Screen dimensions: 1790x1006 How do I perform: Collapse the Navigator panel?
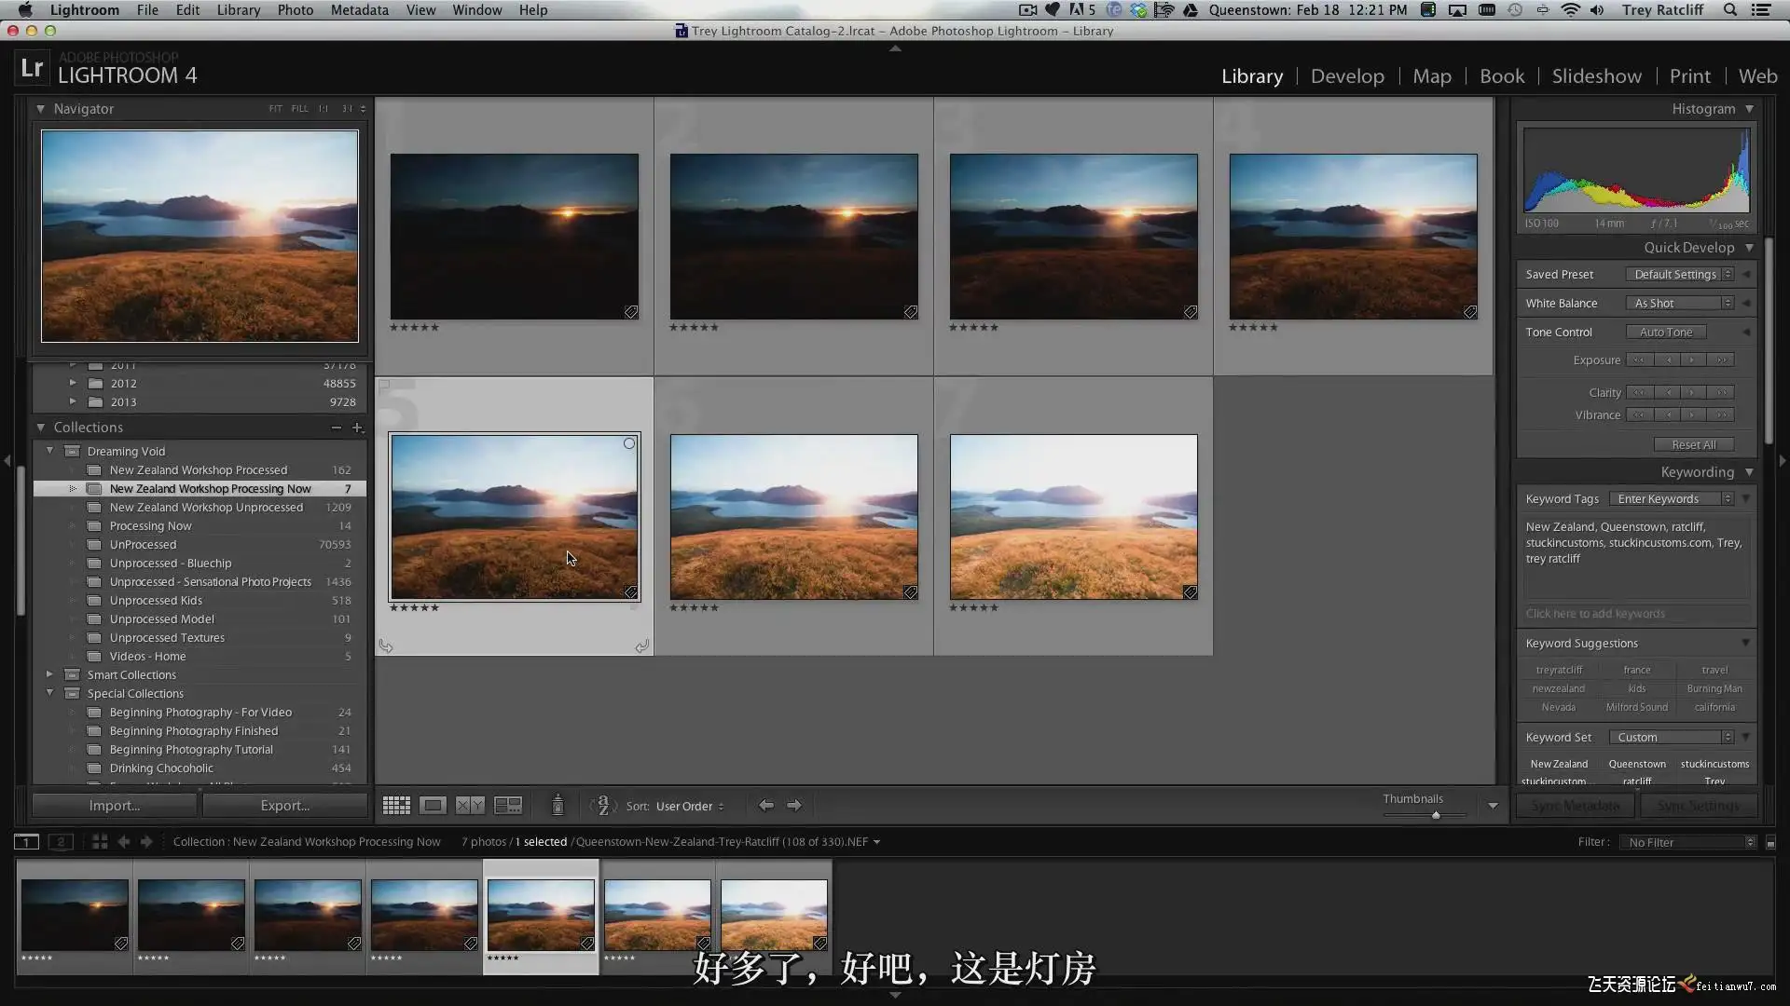tap(41, 109)
